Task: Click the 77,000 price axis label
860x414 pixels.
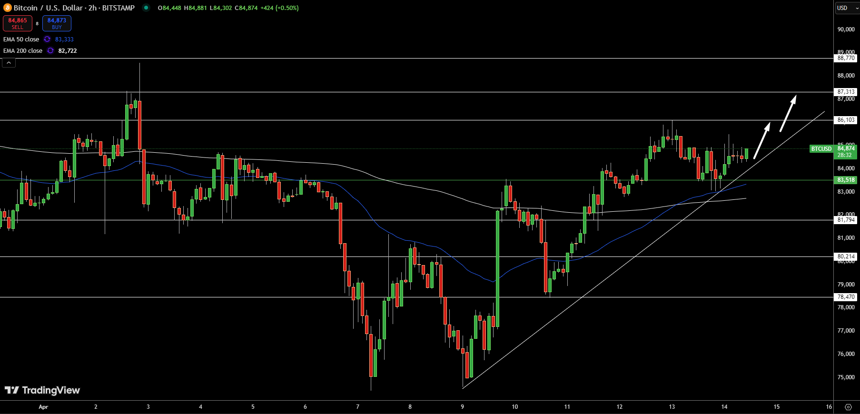Action: tap(846, 331)
